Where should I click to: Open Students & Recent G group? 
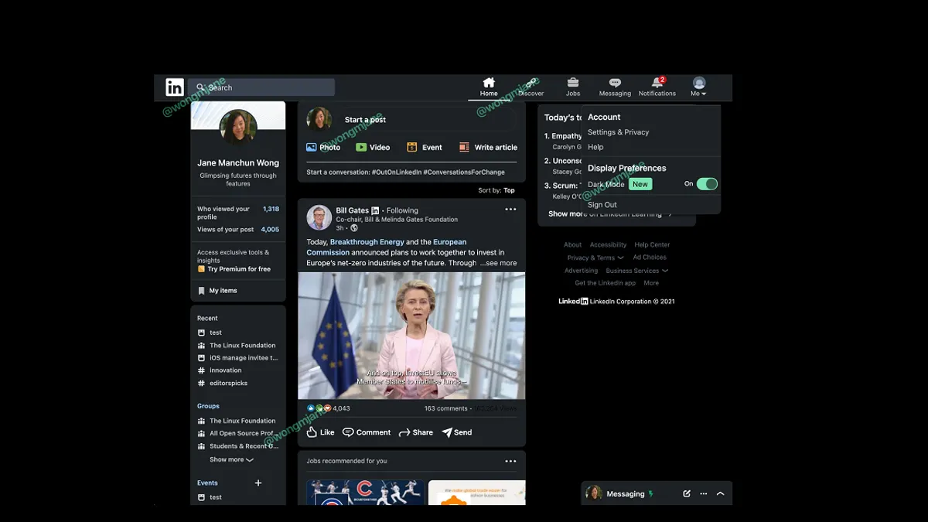(x=238, y=446)
